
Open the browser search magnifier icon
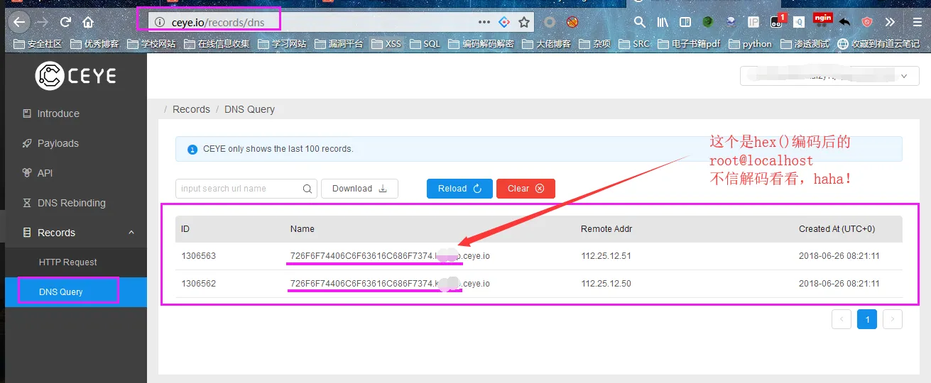tap(640, 22)
